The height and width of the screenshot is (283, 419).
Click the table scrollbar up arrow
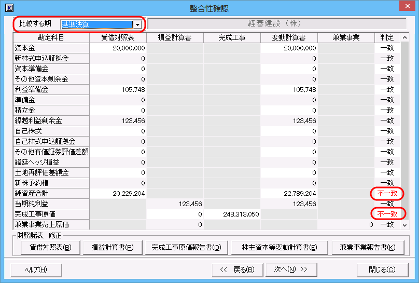pyautogui.click(x=404, y=37)
